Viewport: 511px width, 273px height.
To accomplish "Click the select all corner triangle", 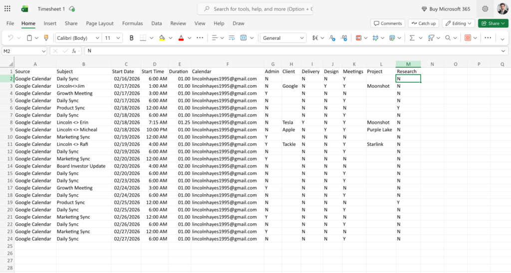I will (x=11, y=64).
